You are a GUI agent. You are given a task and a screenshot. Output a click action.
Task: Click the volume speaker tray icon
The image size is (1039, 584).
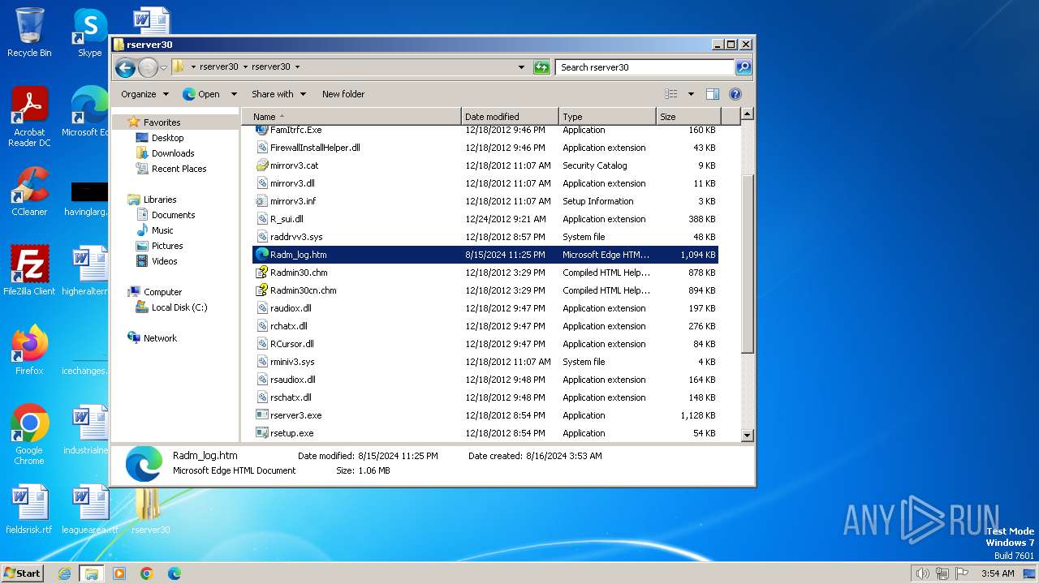[x=922, y=573]
